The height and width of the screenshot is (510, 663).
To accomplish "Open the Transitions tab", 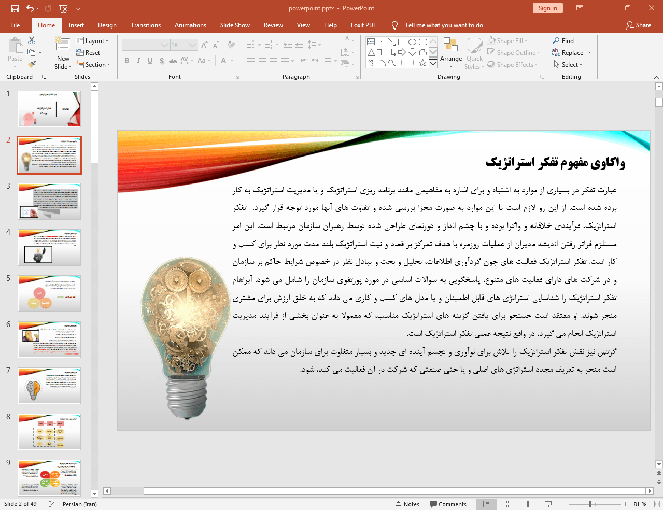I will [x=146, y=25].
